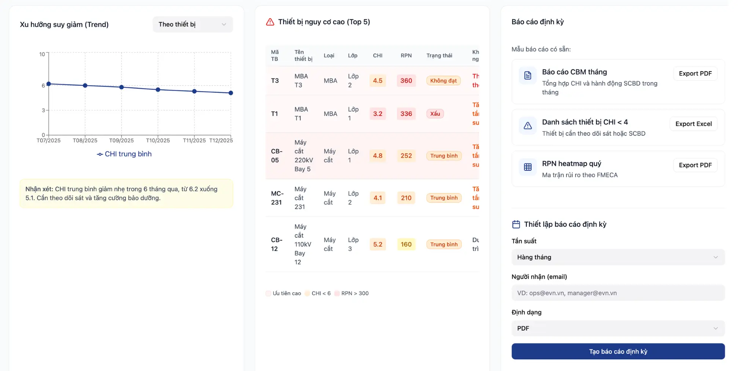The height and width of the screenshot is (371, 738).
Task: Expand the Tần suất Hàng tháng dropdown
Action: tap(618, 257)
